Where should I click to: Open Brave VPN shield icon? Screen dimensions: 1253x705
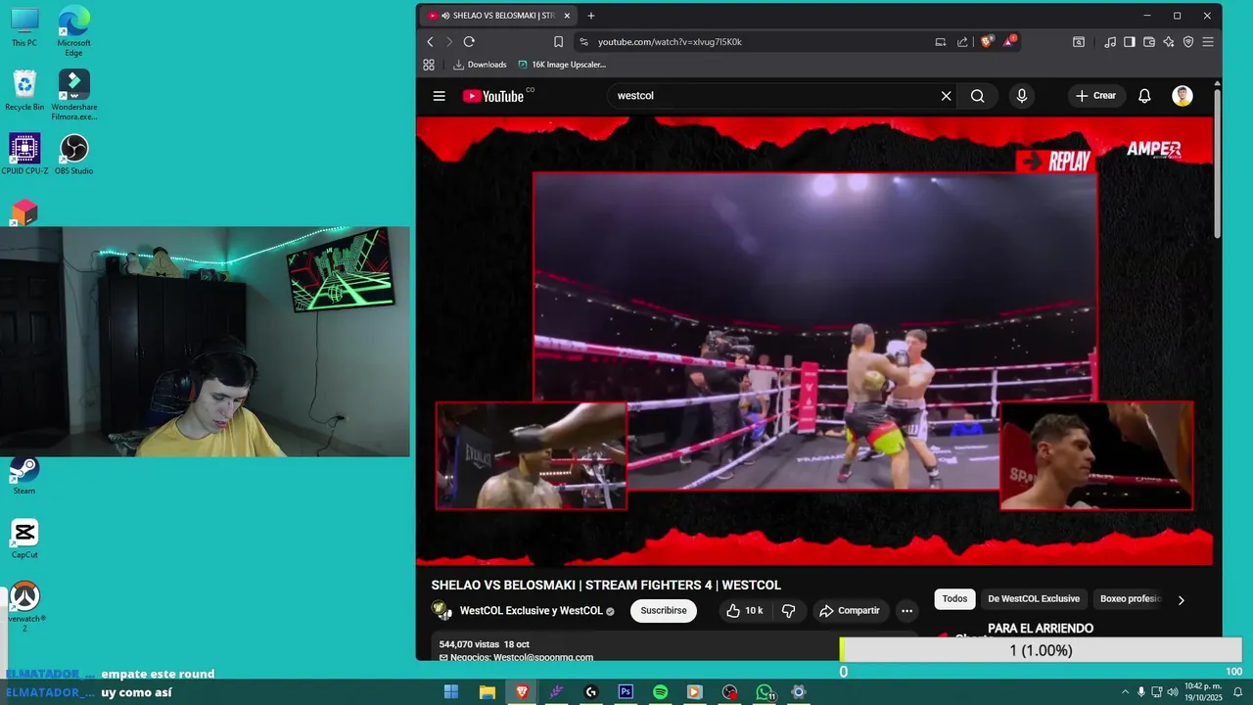tap(1188, 42)
